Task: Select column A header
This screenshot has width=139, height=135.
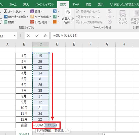Action: [8, 44]
